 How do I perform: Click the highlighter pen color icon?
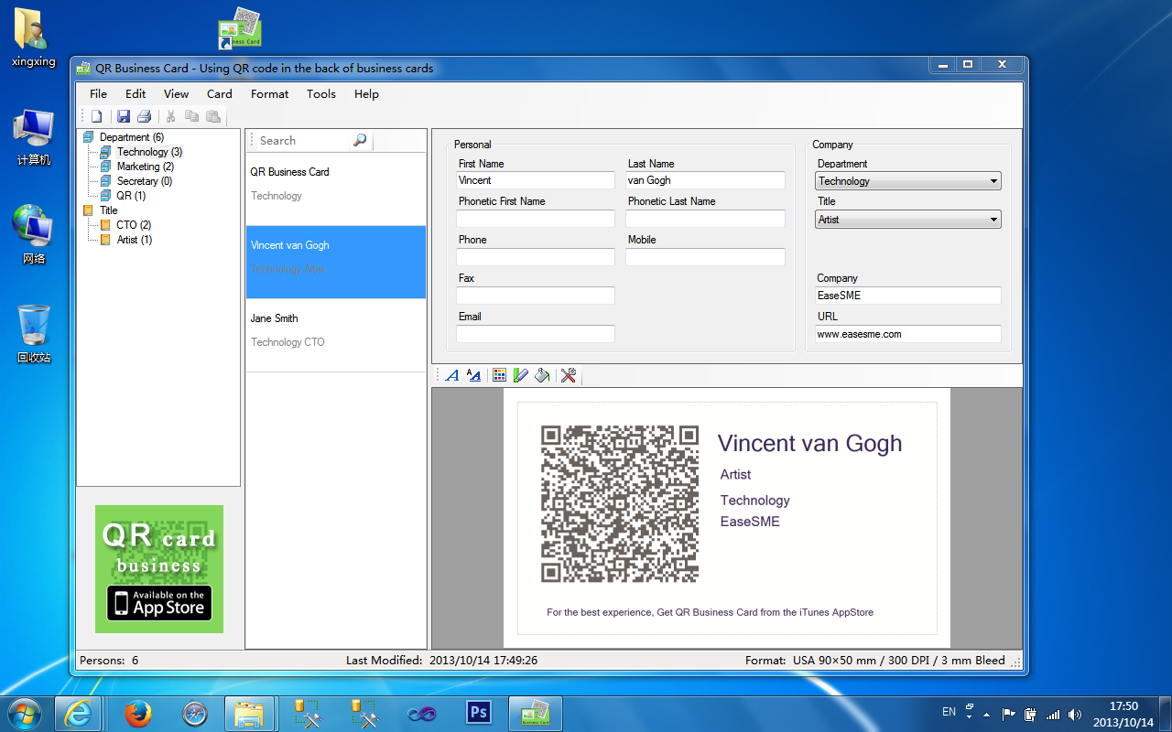click(521, 375)
